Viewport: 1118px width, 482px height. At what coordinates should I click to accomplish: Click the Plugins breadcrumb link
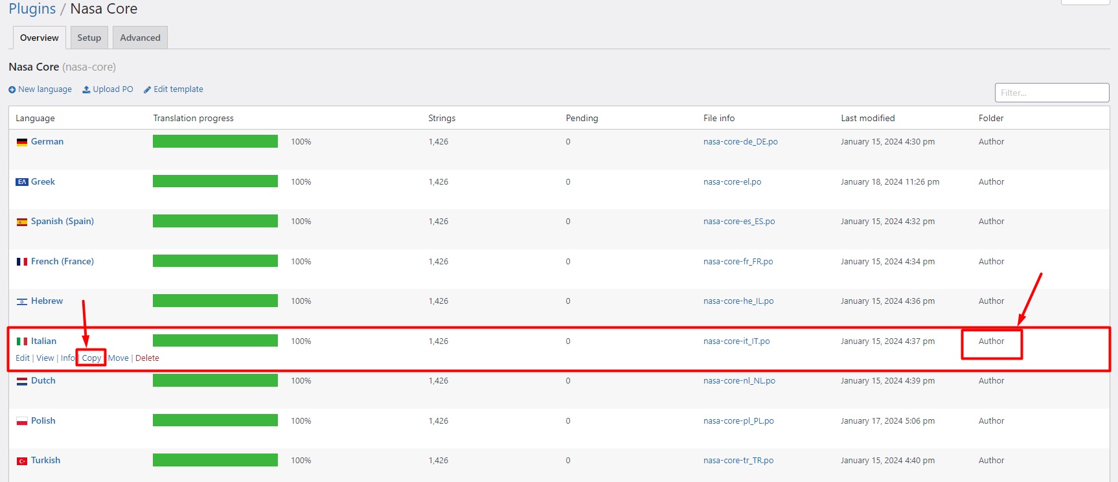point(32,9)
